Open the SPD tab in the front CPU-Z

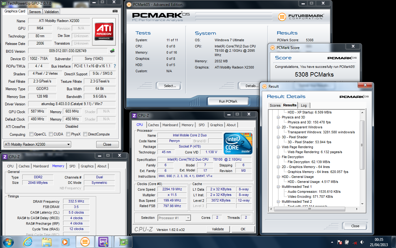click(202, 125)
